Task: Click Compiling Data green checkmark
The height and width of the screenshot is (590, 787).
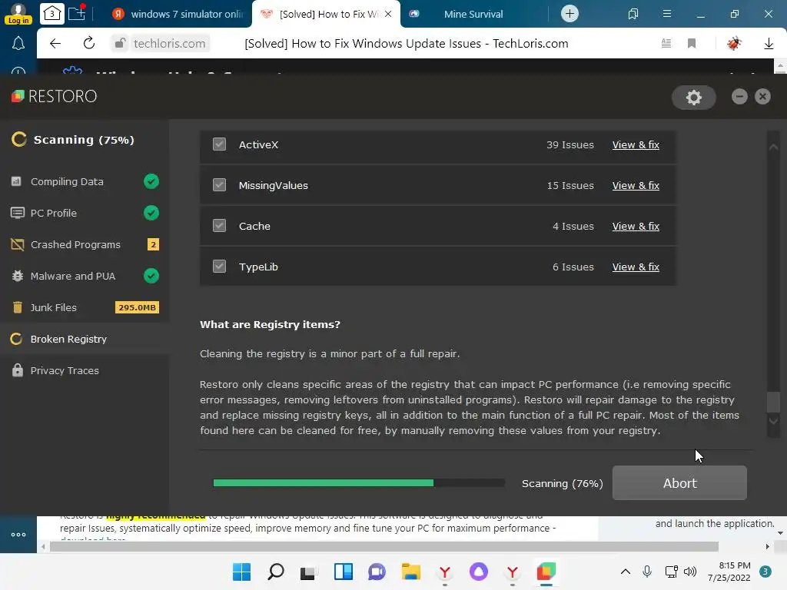Action: point(151,181)
